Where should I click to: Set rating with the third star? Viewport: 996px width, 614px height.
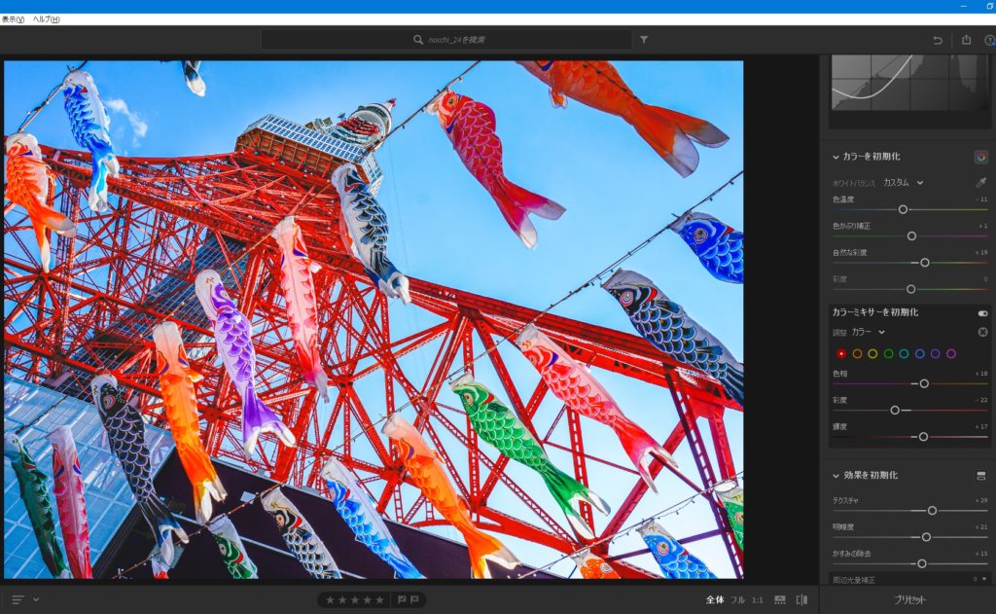click(x=354, y=599)
